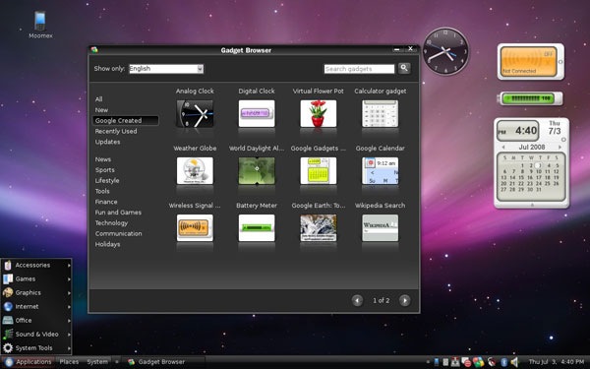Screen dimensions: 590x369
Task: Click the volume speaker tray icon
Action: (514, 362)
